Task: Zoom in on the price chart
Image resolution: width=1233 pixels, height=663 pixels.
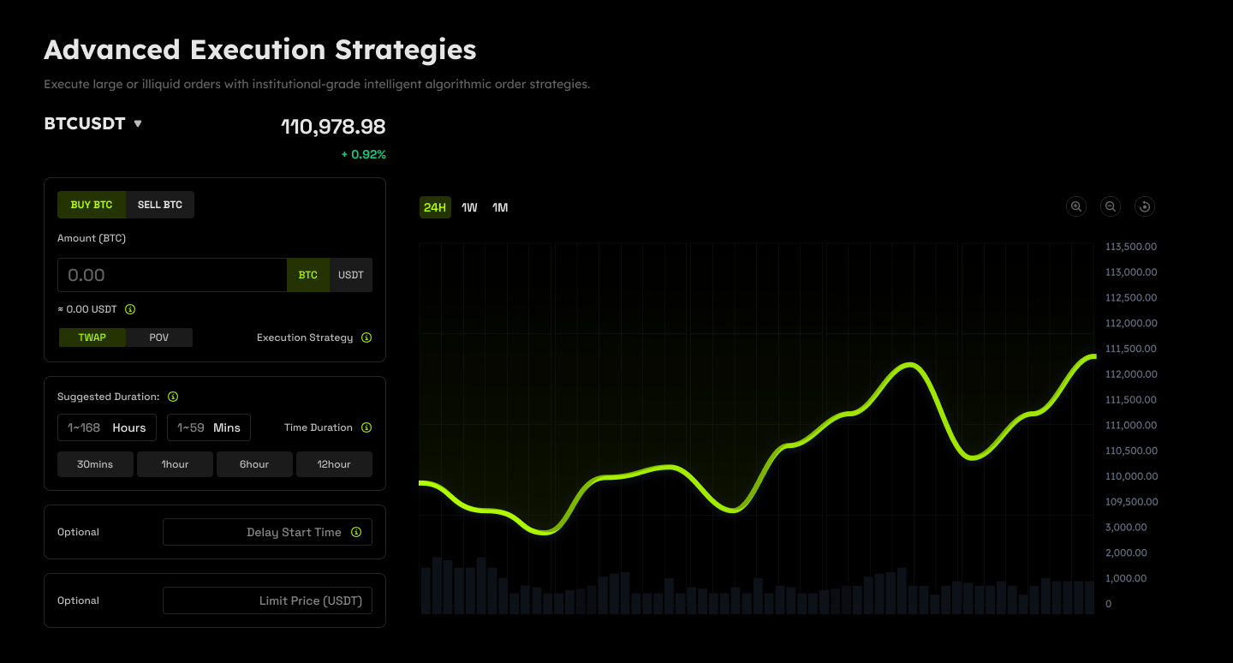Action: pyautogui.click(x=1076, y=206)
